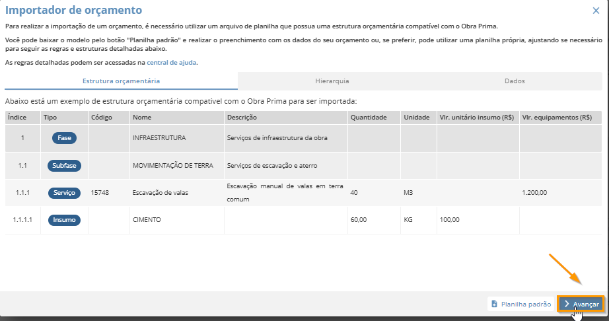Click the Insumo type badge

coord(64,220)
